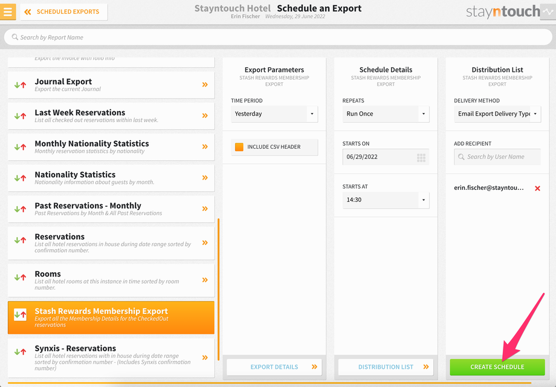Click the export arrows icon for Rooms

click(x=20, y=278)
